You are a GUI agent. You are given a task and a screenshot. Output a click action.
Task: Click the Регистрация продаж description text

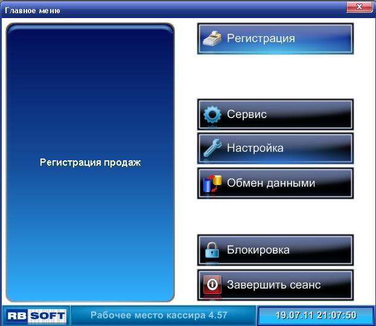tap(90, 163)
